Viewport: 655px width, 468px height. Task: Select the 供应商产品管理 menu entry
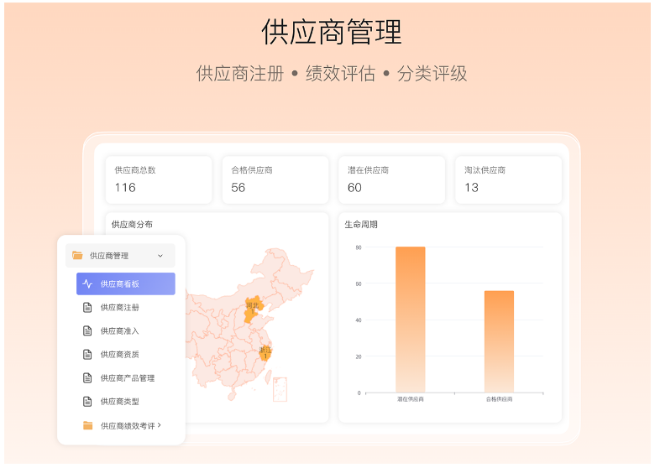(127, 378)
